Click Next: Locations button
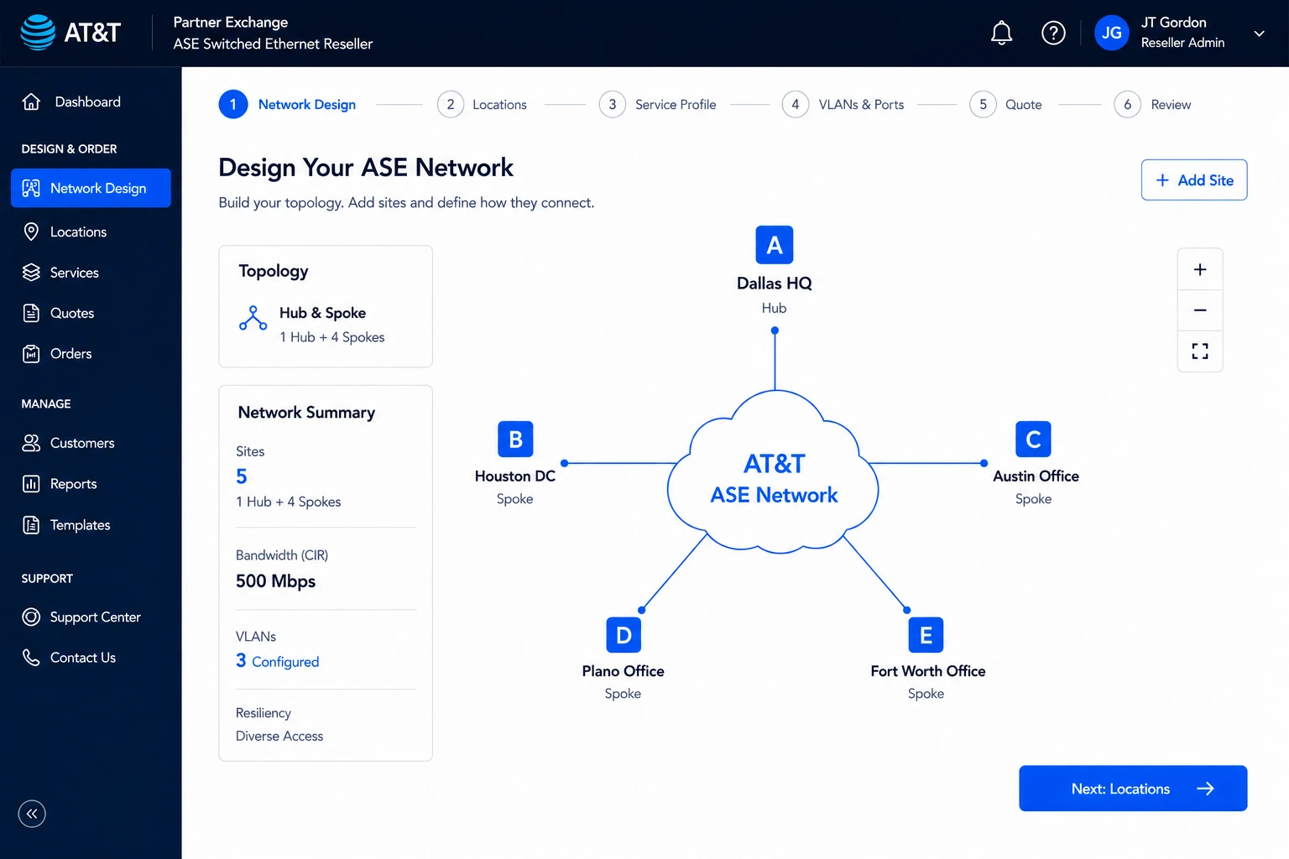Viewport: 1289px width, 859px height. click(x=1133, y=789)
